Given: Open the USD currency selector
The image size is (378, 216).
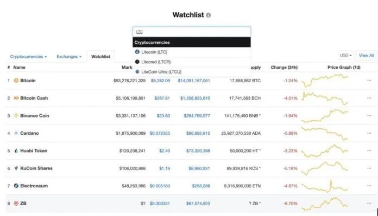Looking at the screenshot, I should click(346, 55).
